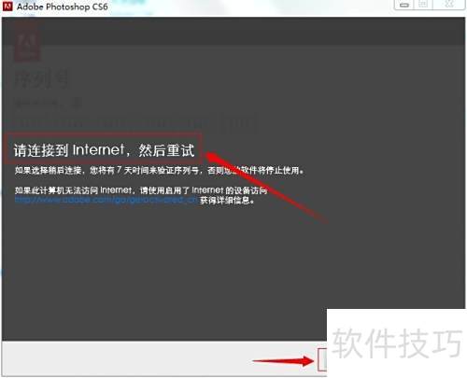Click the Adobe Photoshop CS6 window title
Screen dimensions: 467x378
tap(63, 7)
